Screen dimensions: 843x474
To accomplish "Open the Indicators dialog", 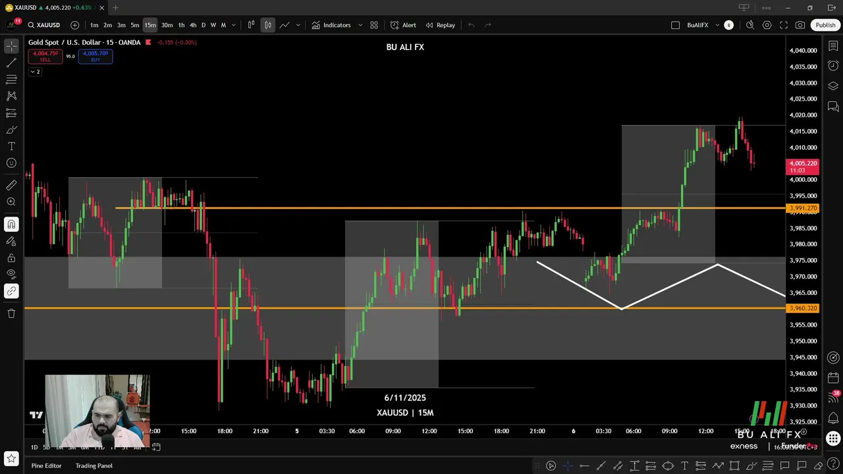I will pyautogui.click(x=331, y=25).
